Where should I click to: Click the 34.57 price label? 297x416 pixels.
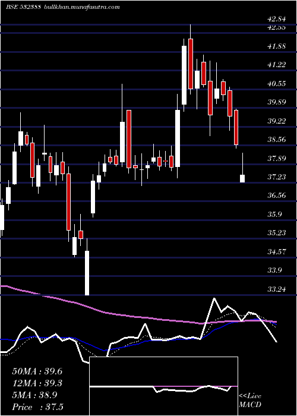(x=277, y=251)
